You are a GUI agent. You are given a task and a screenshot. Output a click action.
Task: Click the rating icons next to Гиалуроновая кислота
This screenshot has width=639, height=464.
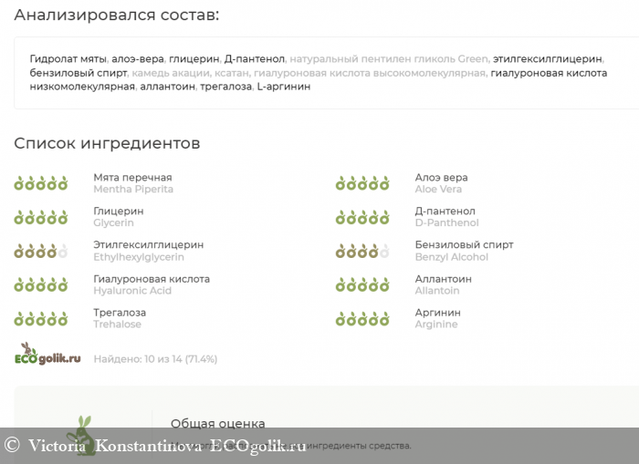click(41, 284)
